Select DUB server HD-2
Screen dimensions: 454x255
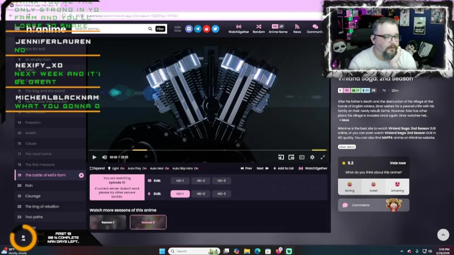click(201, 194)
